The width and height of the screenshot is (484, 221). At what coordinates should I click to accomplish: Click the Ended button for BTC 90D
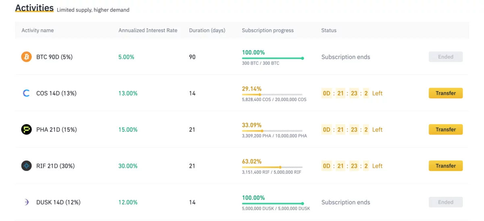click(x=445, y=57)
